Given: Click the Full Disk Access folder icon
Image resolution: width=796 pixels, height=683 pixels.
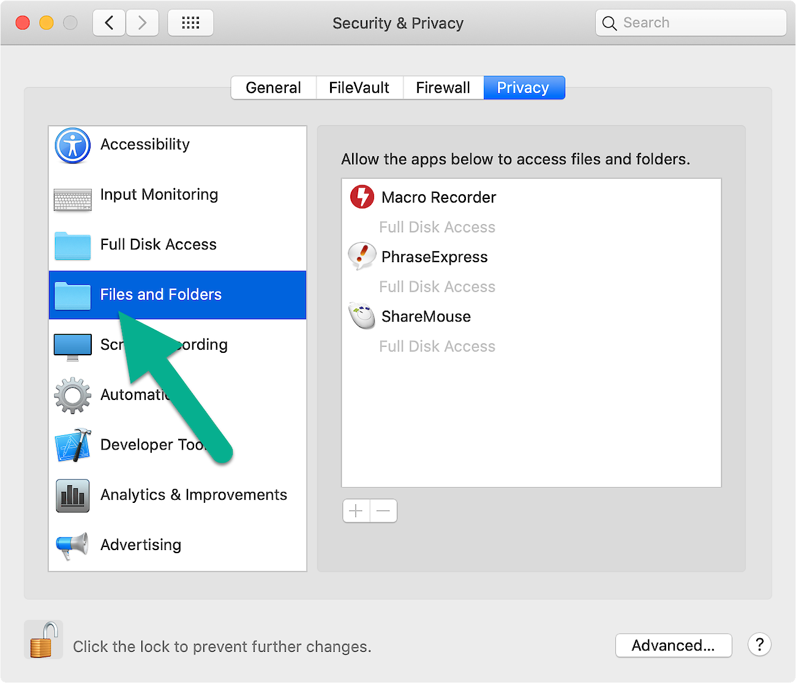Looking at the screenshot, I should coord(73,246).
